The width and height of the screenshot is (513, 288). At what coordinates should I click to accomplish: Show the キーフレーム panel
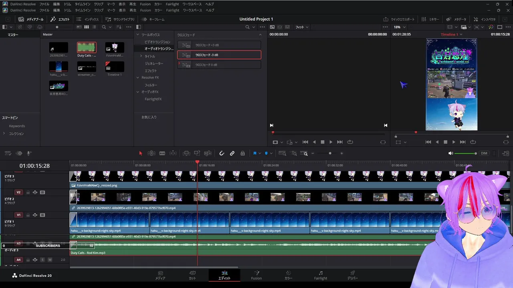tap(153, 19)
